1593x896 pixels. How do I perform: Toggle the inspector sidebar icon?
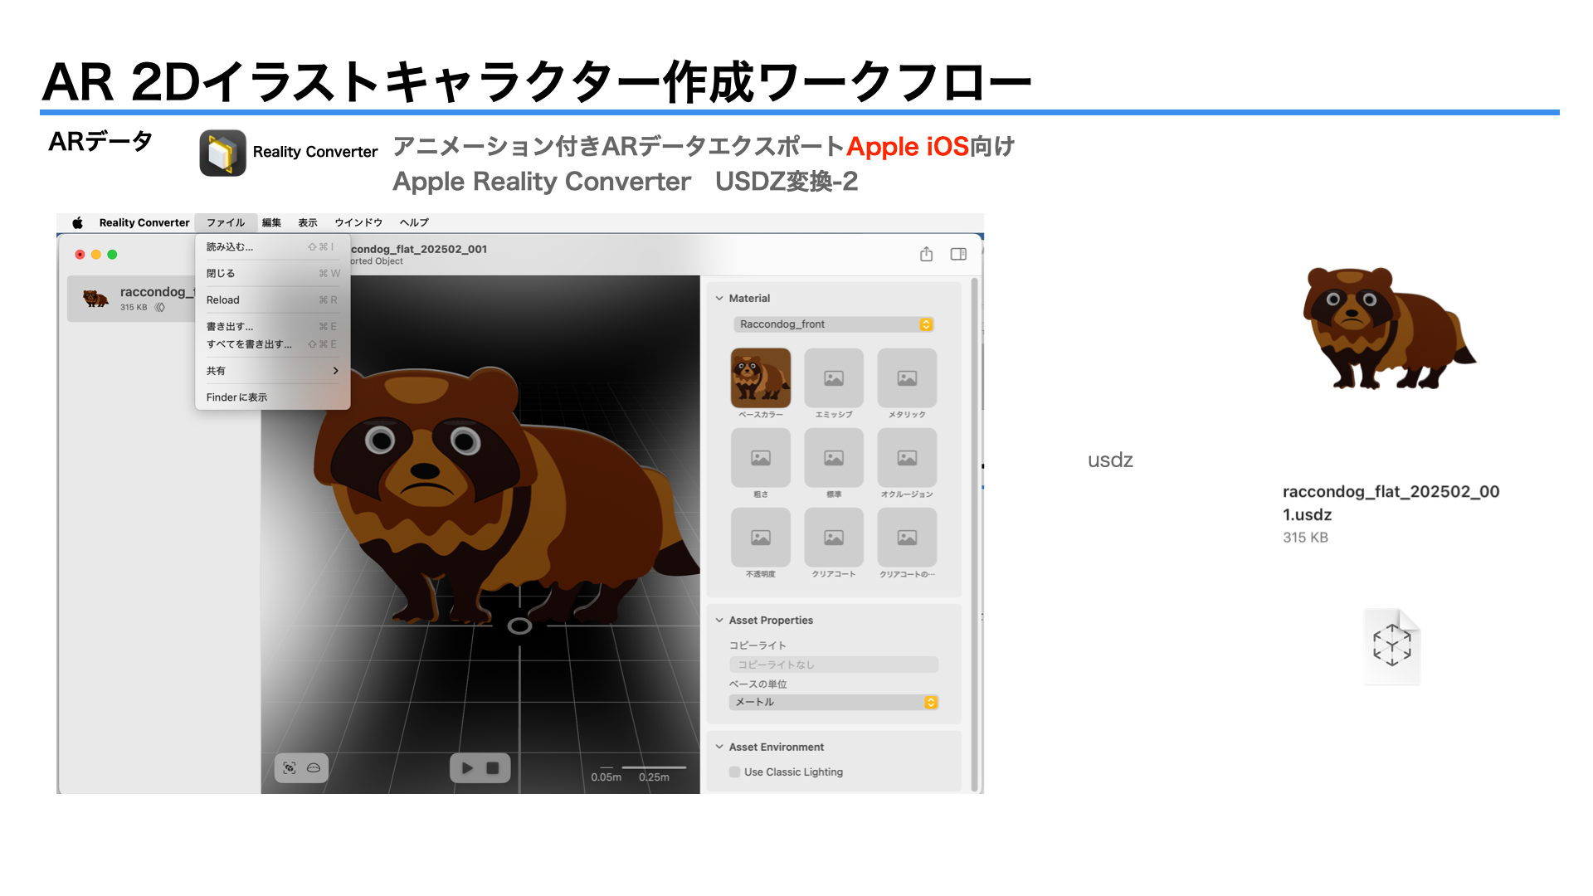tap(958, 254)
